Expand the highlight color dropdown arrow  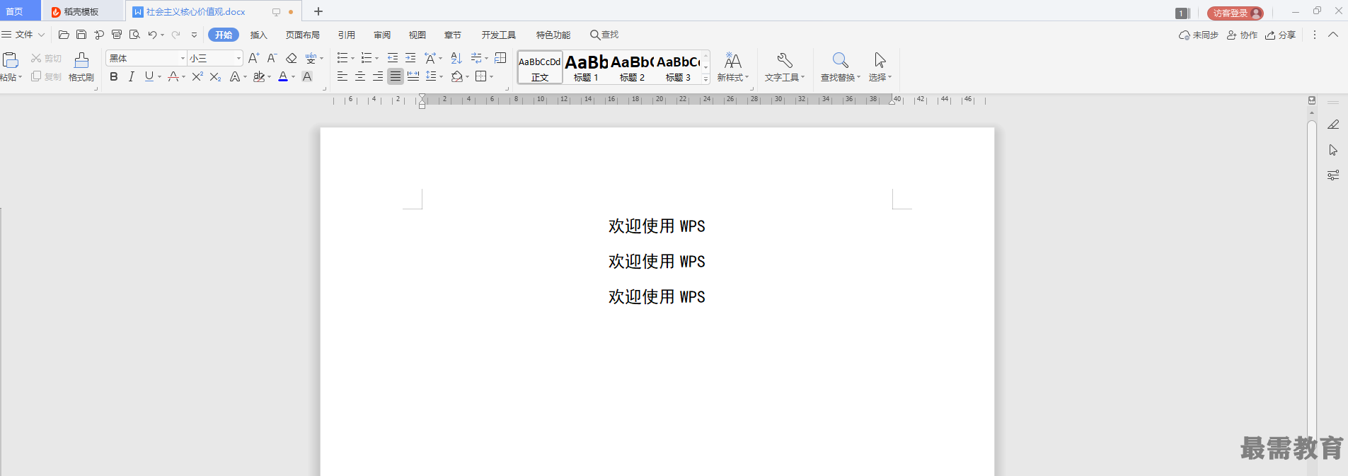270,76
